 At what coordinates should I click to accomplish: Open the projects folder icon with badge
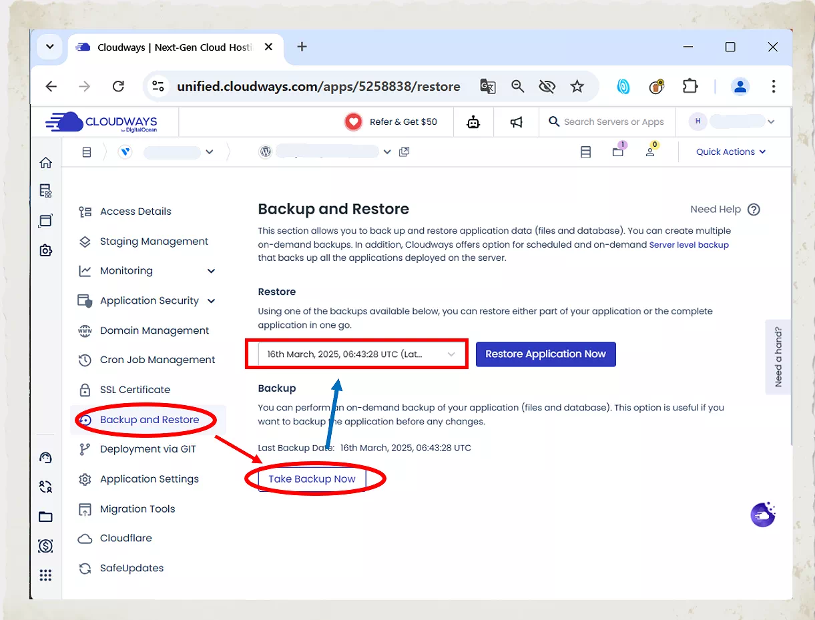pos(618,152)
